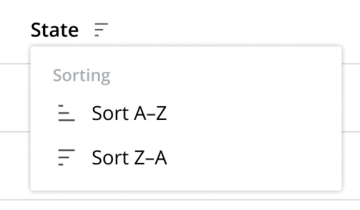This screenshot has height=210, width=360.
Task: Apply A to Z ordering on State
Action: point(186,113)
